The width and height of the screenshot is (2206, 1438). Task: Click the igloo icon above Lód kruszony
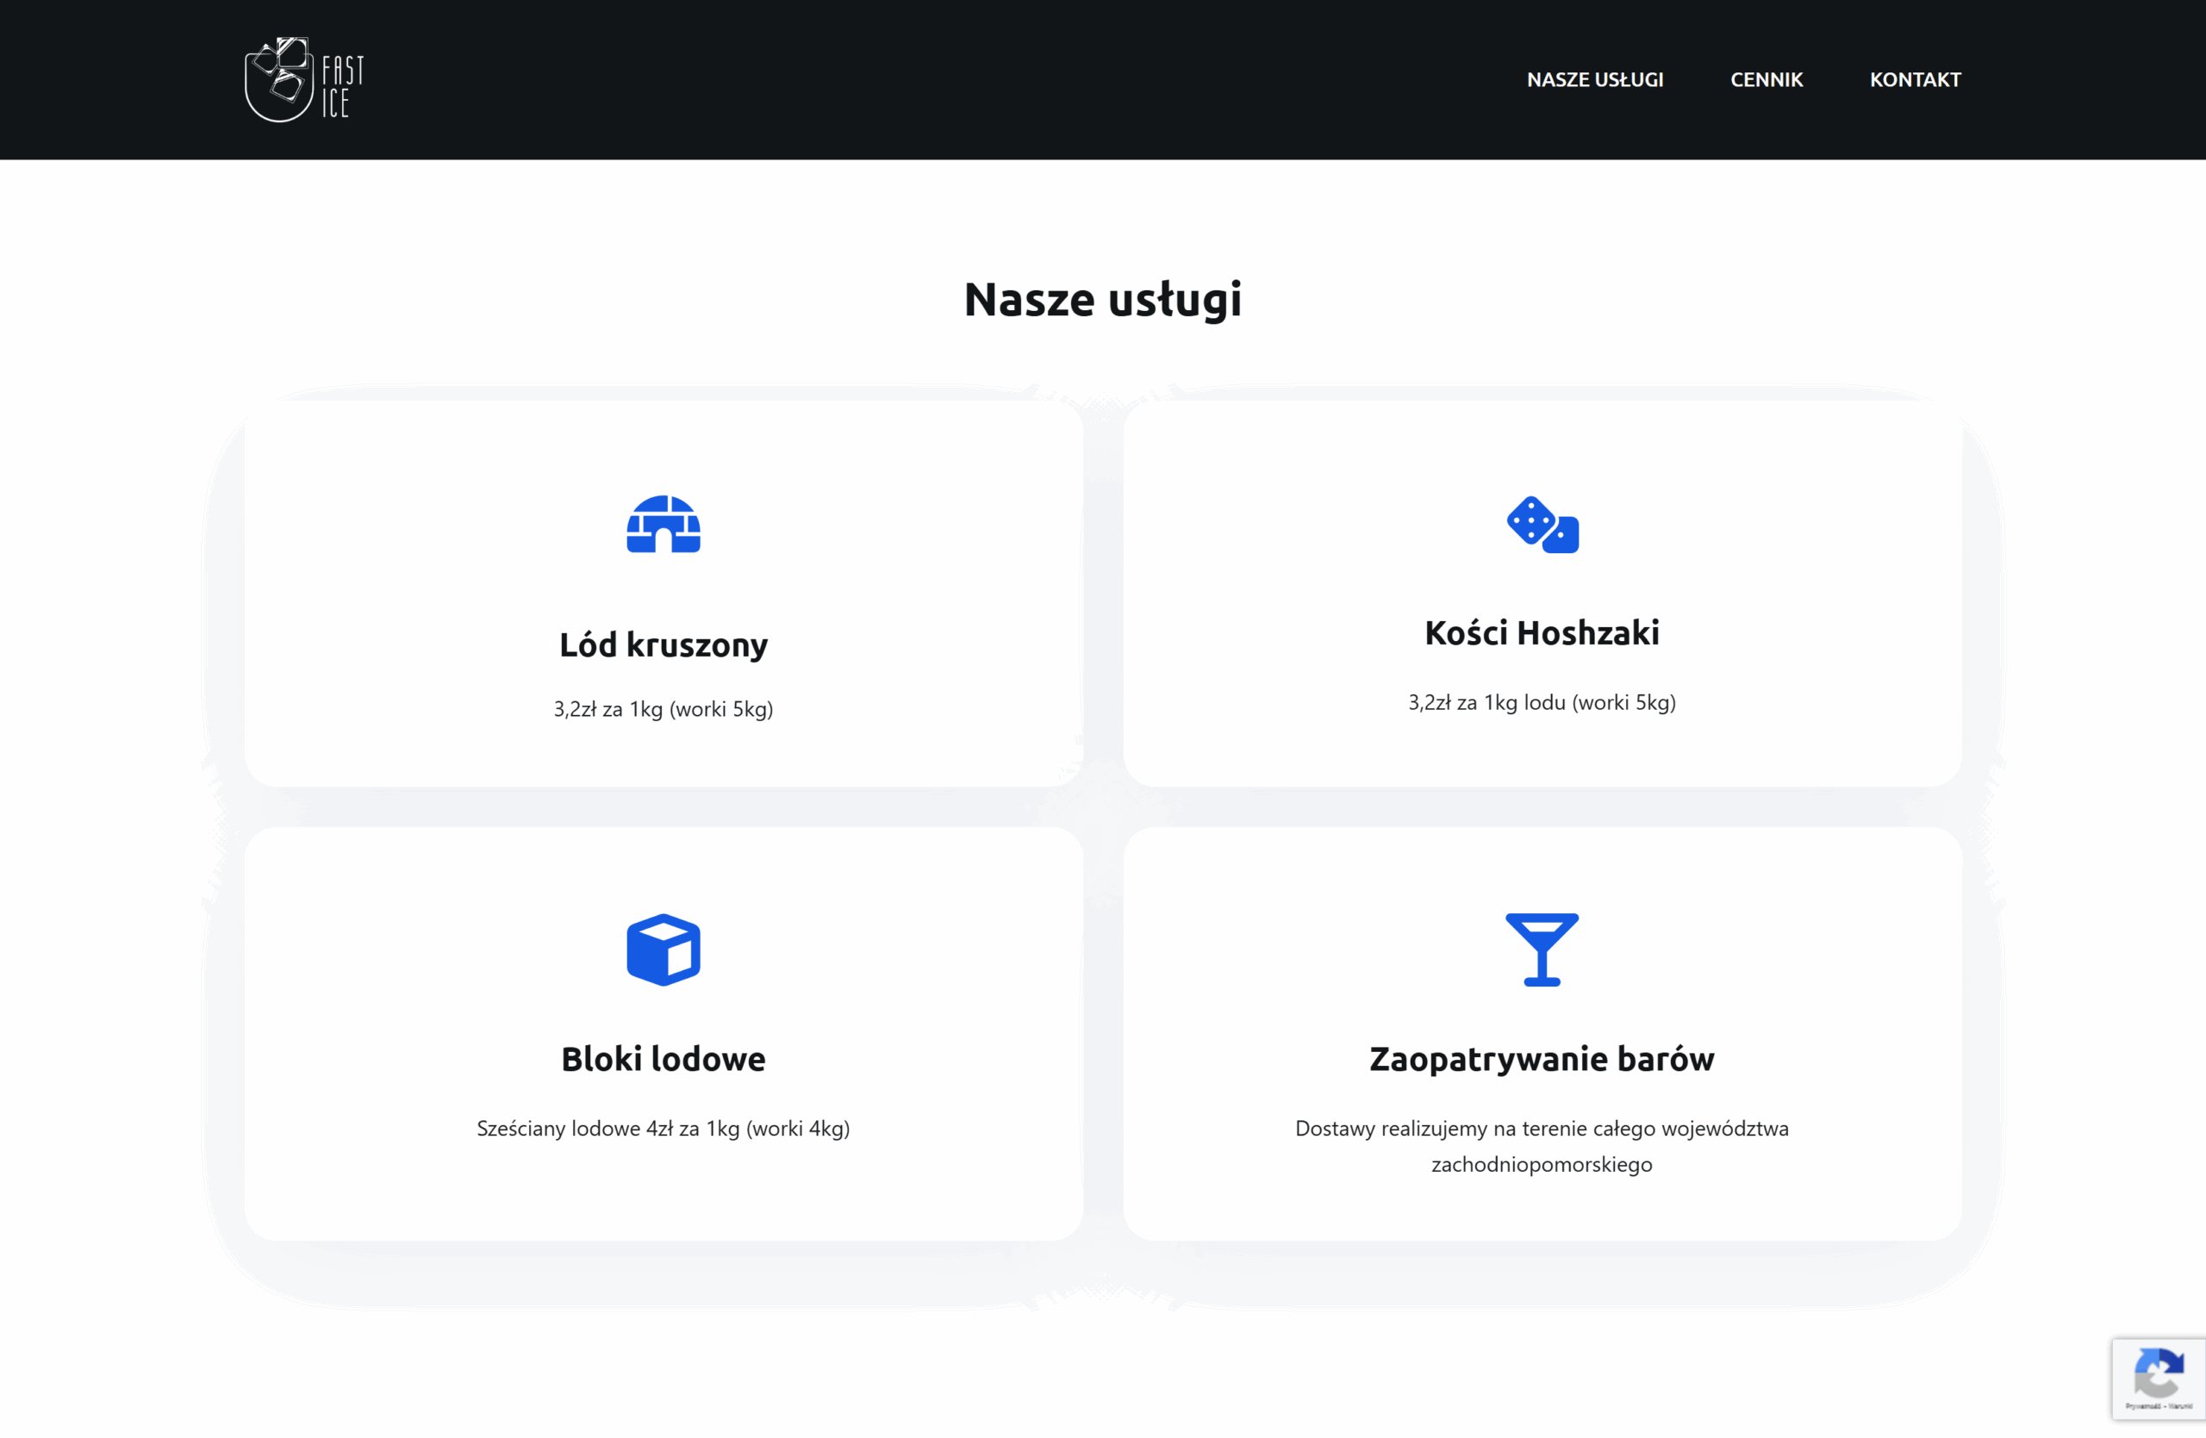pos(663,524)
